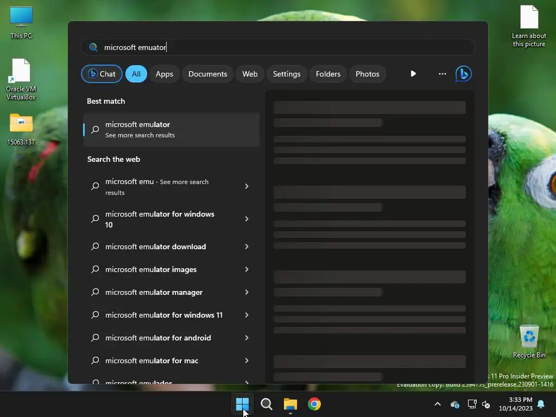Select the Recycle Bin icon

point(529,342)
